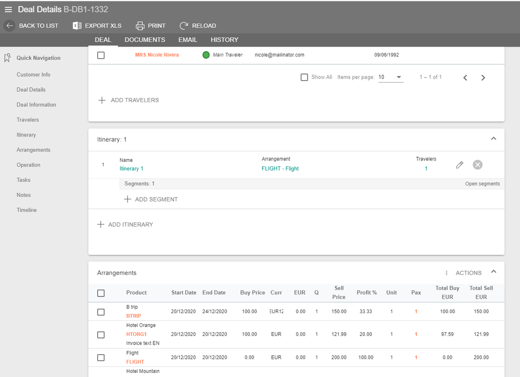520x377 pixels.
Task: Open the hamburger main menu
Action: pos(8,10)
